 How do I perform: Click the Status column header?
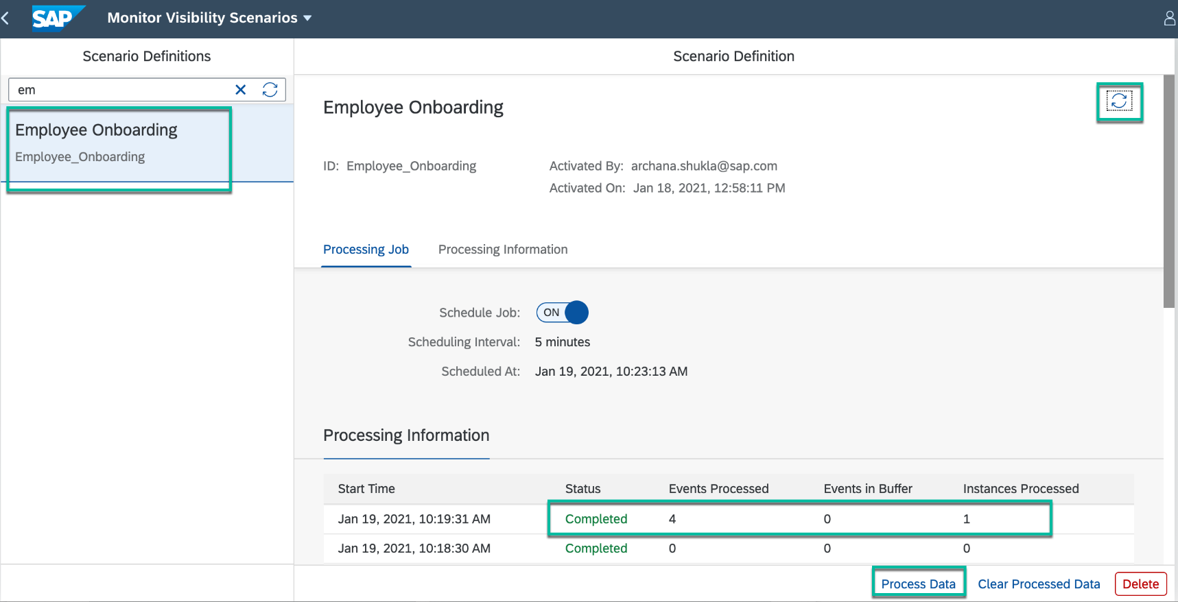coord(582,489)
